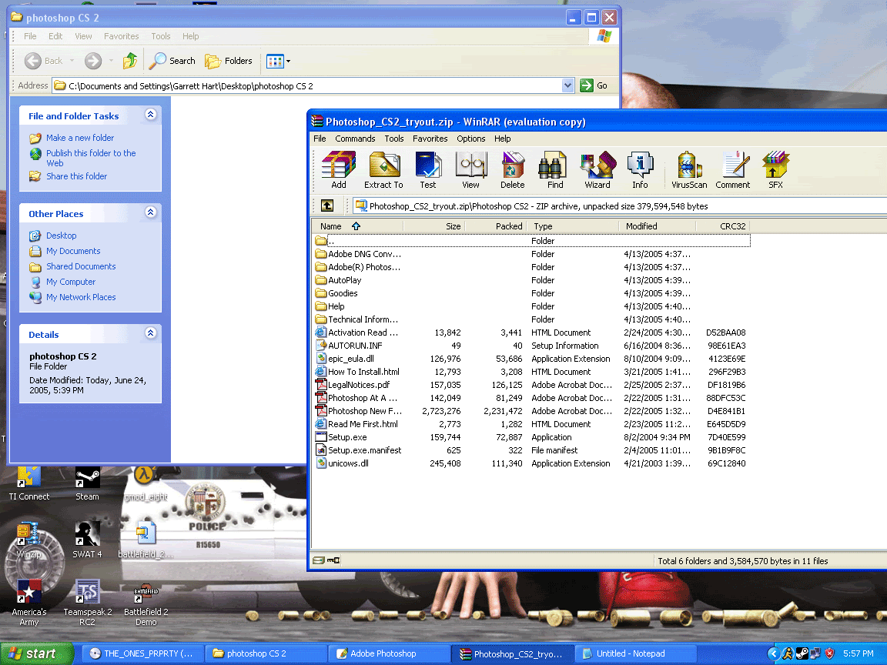
Task: Click the Delete toolbar icon in WinRAR
Action: 513,169
